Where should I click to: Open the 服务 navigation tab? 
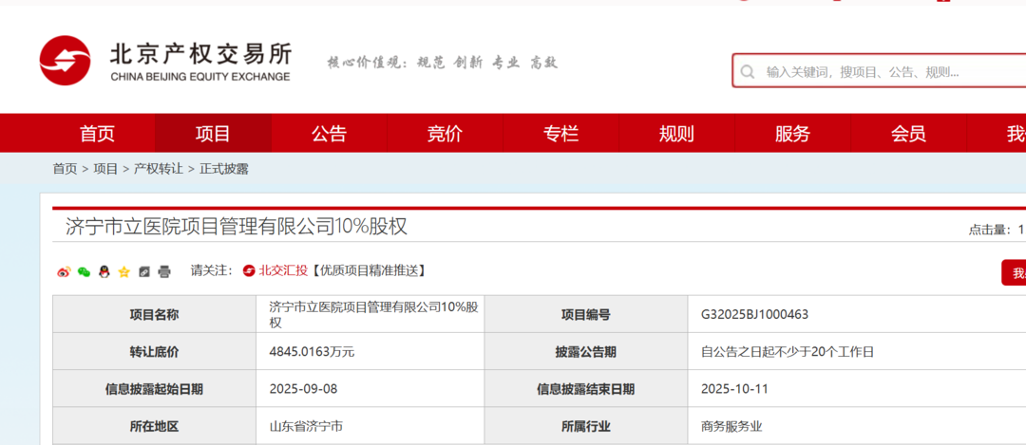pos(792,133)
